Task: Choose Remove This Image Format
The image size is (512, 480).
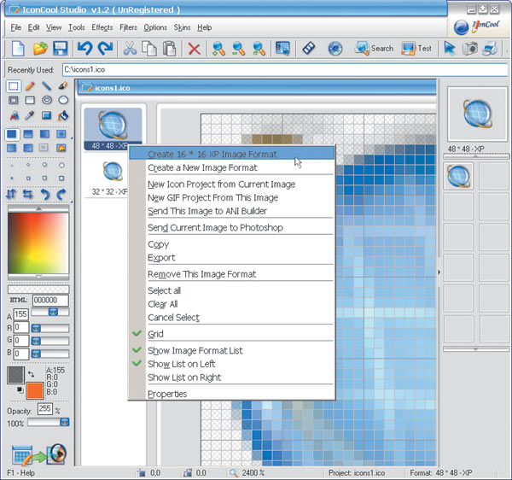Action: point(232,274)
